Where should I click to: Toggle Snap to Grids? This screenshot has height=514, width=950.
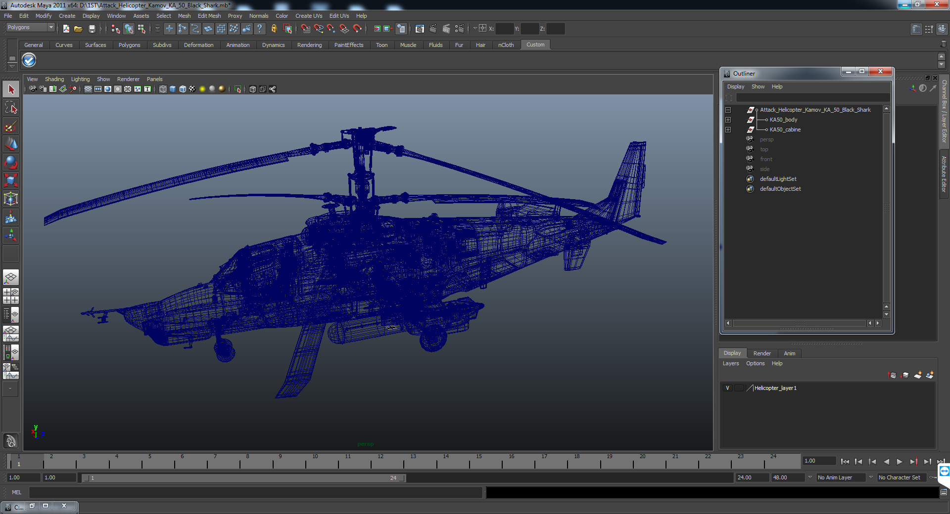click(305, 29)
